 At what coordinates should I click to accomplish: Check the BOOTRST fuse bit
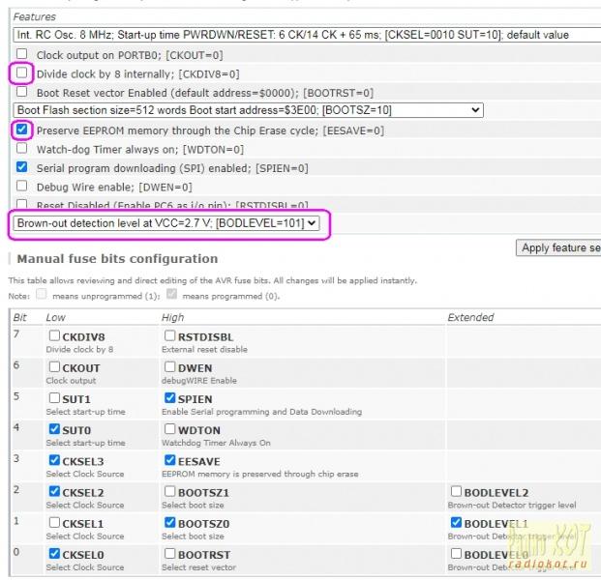tap(170, 554)
